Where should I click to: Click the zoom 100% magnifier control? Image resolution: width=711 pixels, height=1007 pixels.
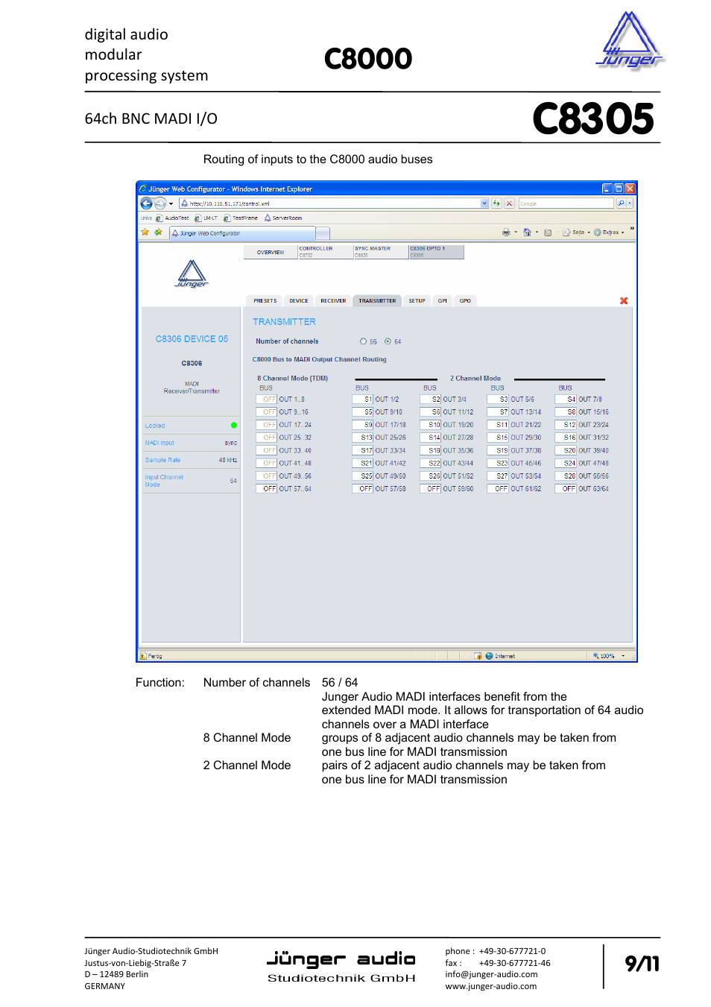tap(608, 656)
